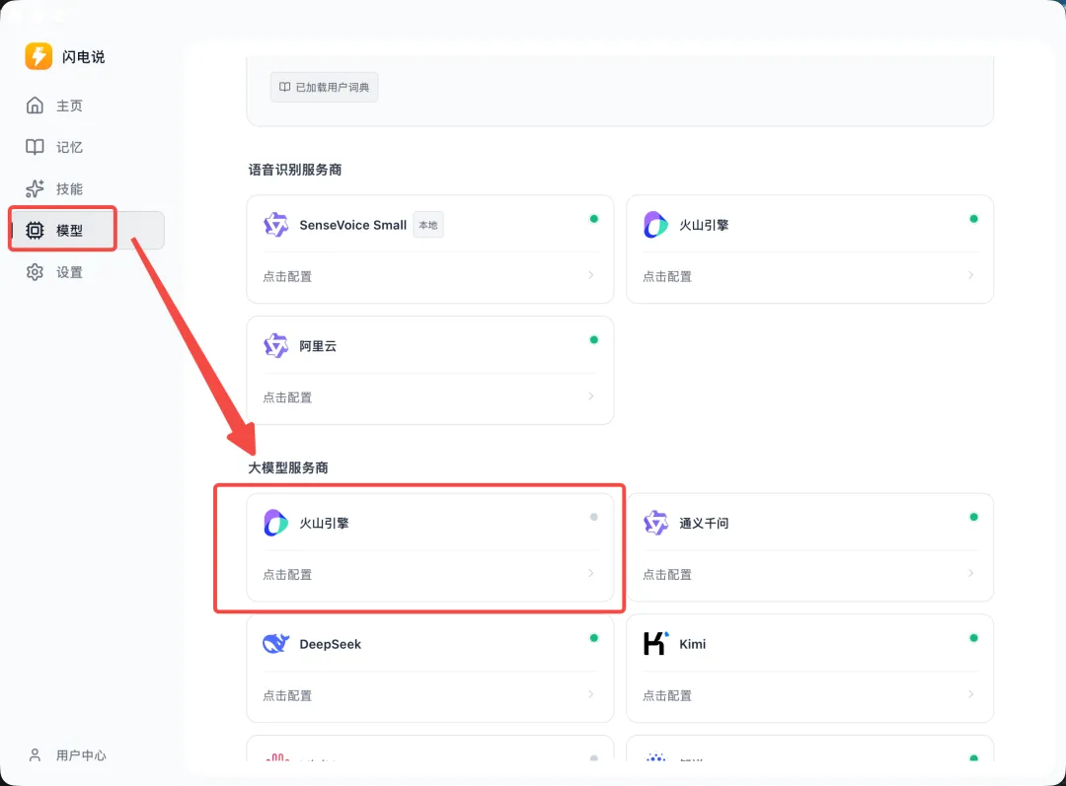Expand the DeepSeek config chevron

591,694
